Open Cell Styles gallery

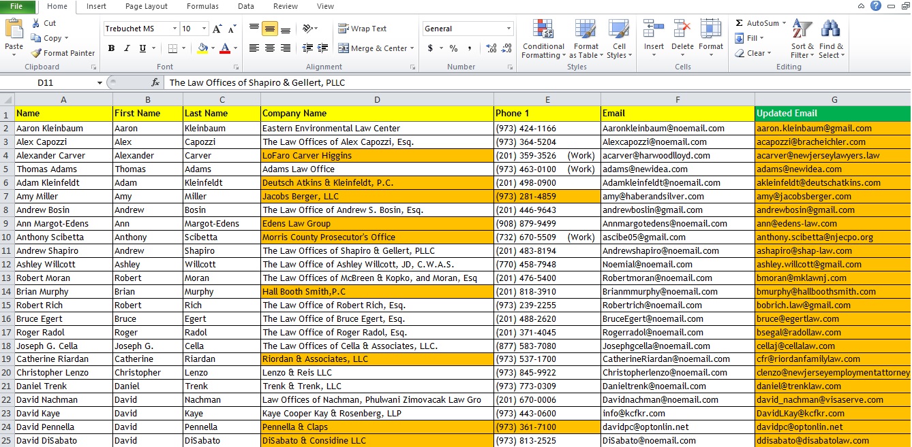click(619, 39)
